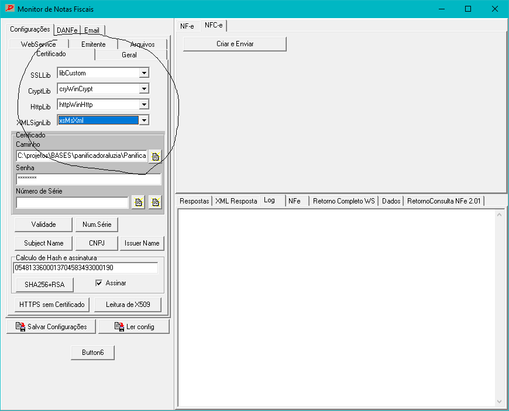
Task: Maximize the Monitor de Notas Fiscais window
Action: 468,9
